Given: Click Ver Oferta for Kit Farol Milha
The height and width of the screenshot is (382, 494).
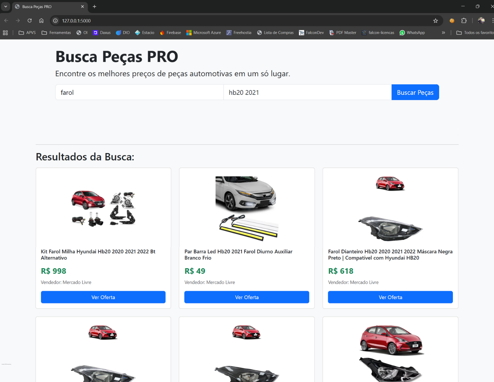Looking at the screenshot, I should point(103,297).
